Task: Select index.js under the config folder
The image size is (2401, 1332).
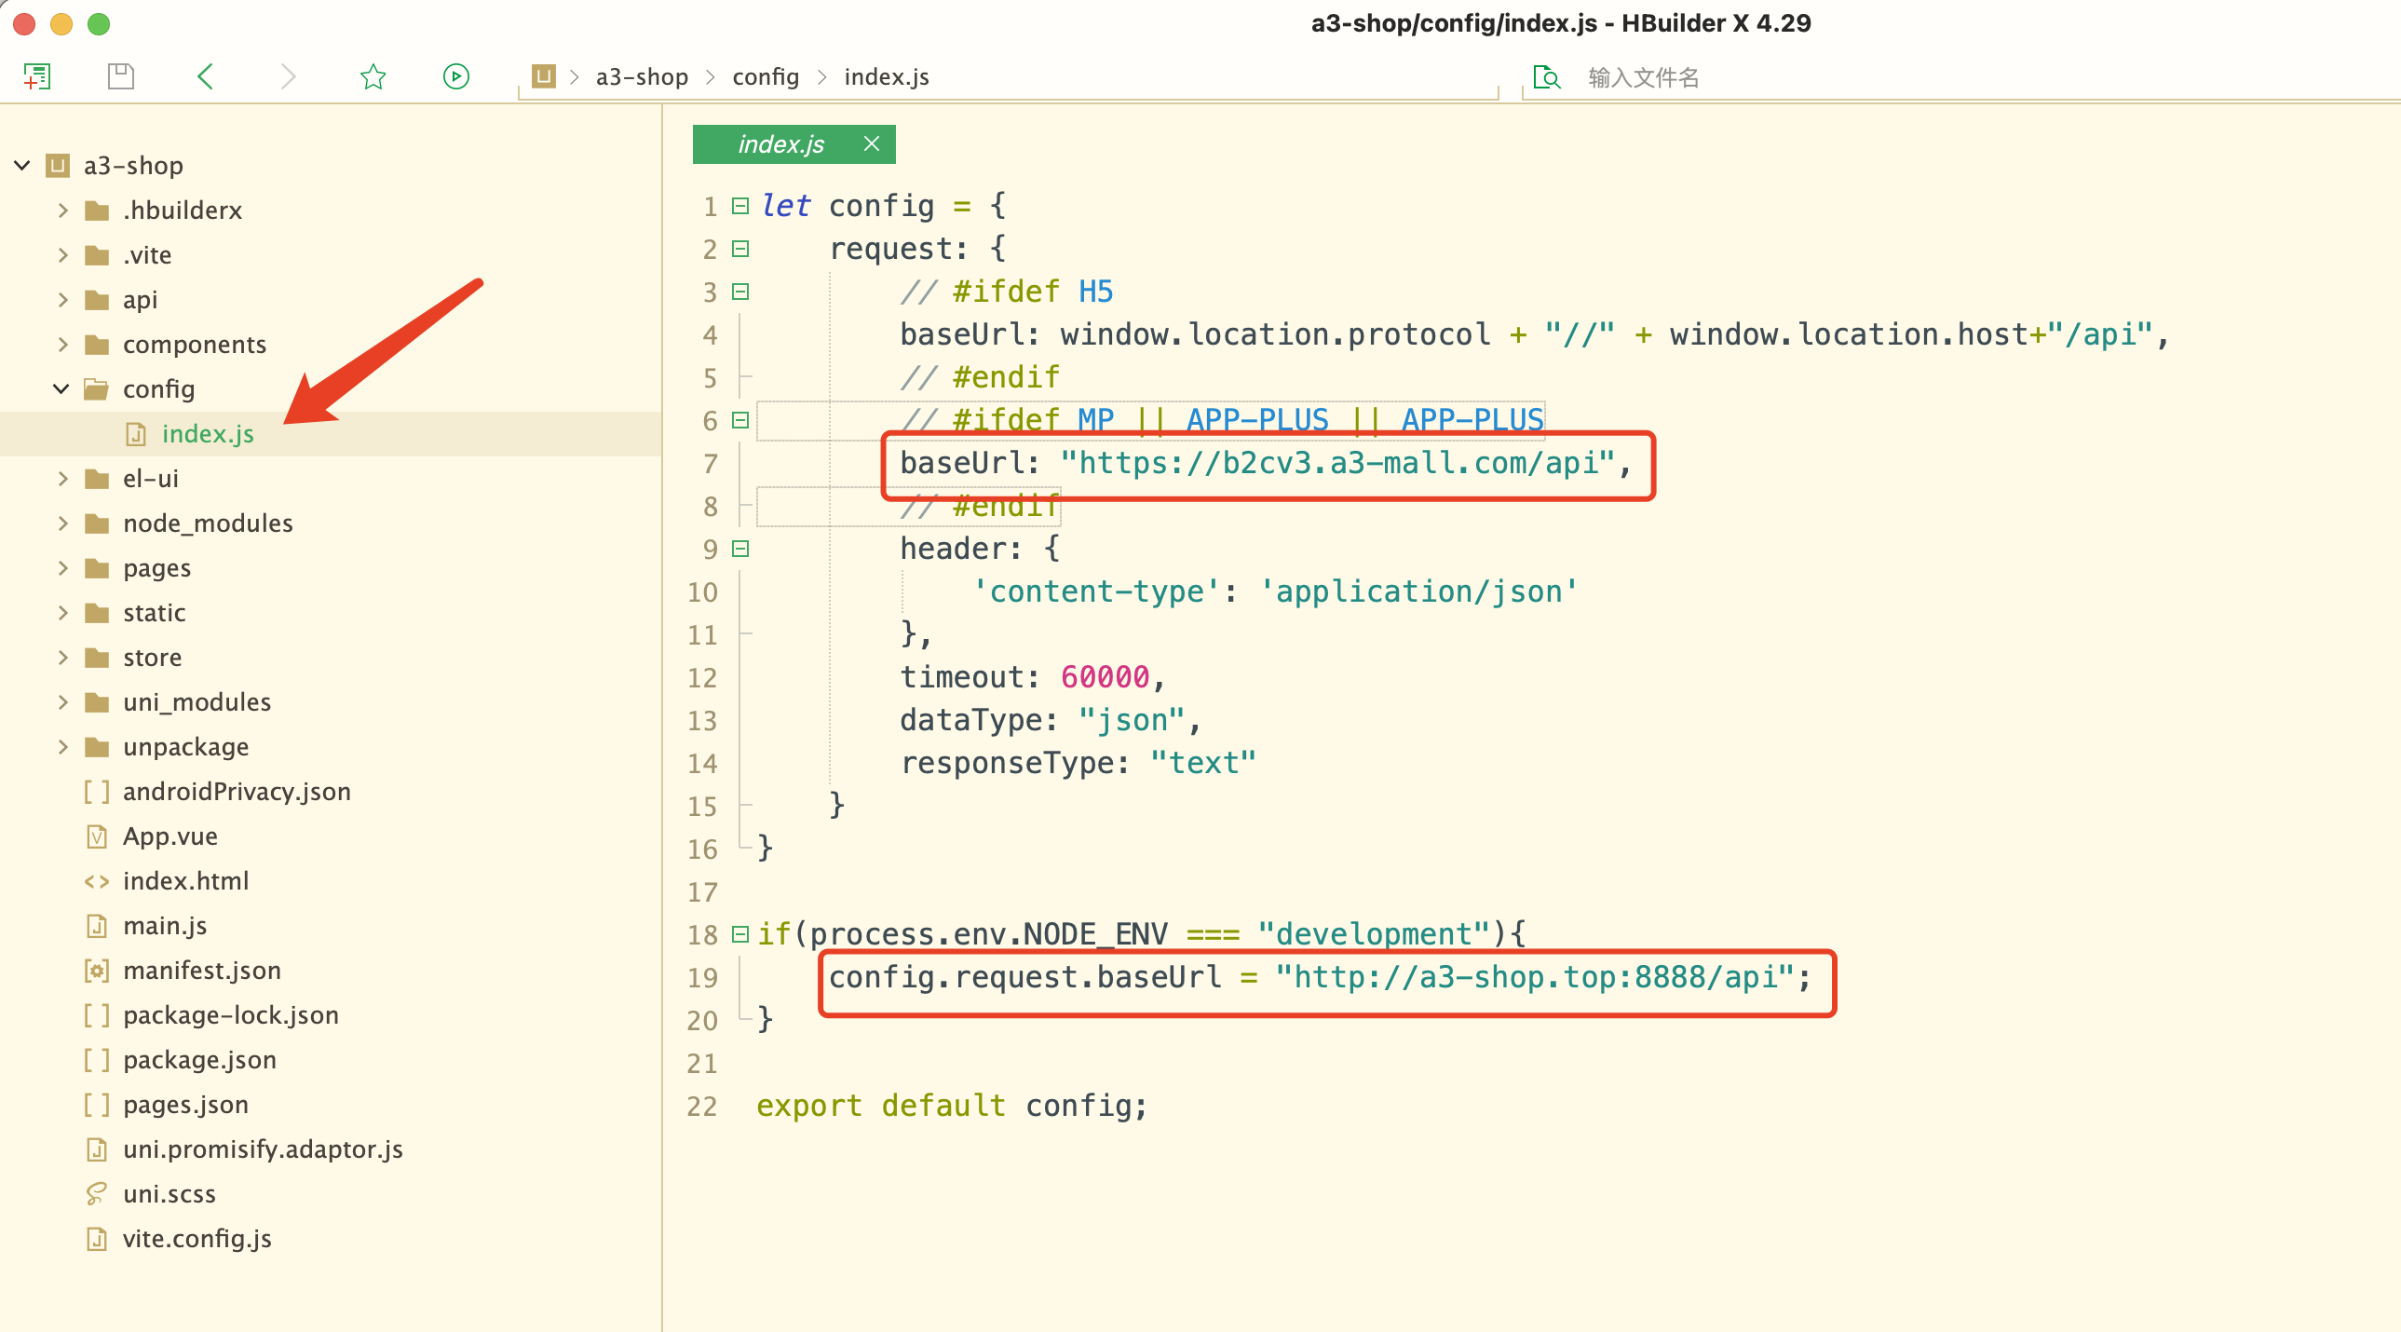Action: click(x=207, y=434)
